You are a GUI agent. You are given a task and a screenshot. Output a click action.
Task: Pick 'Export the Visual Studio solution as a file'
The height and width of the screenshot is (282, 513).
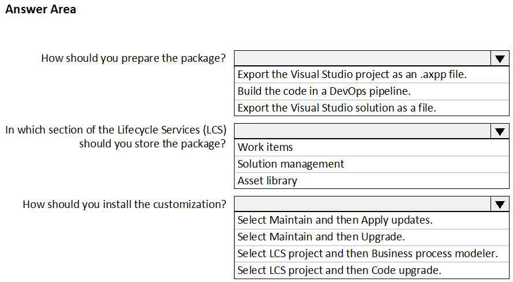tap(337, 107)
